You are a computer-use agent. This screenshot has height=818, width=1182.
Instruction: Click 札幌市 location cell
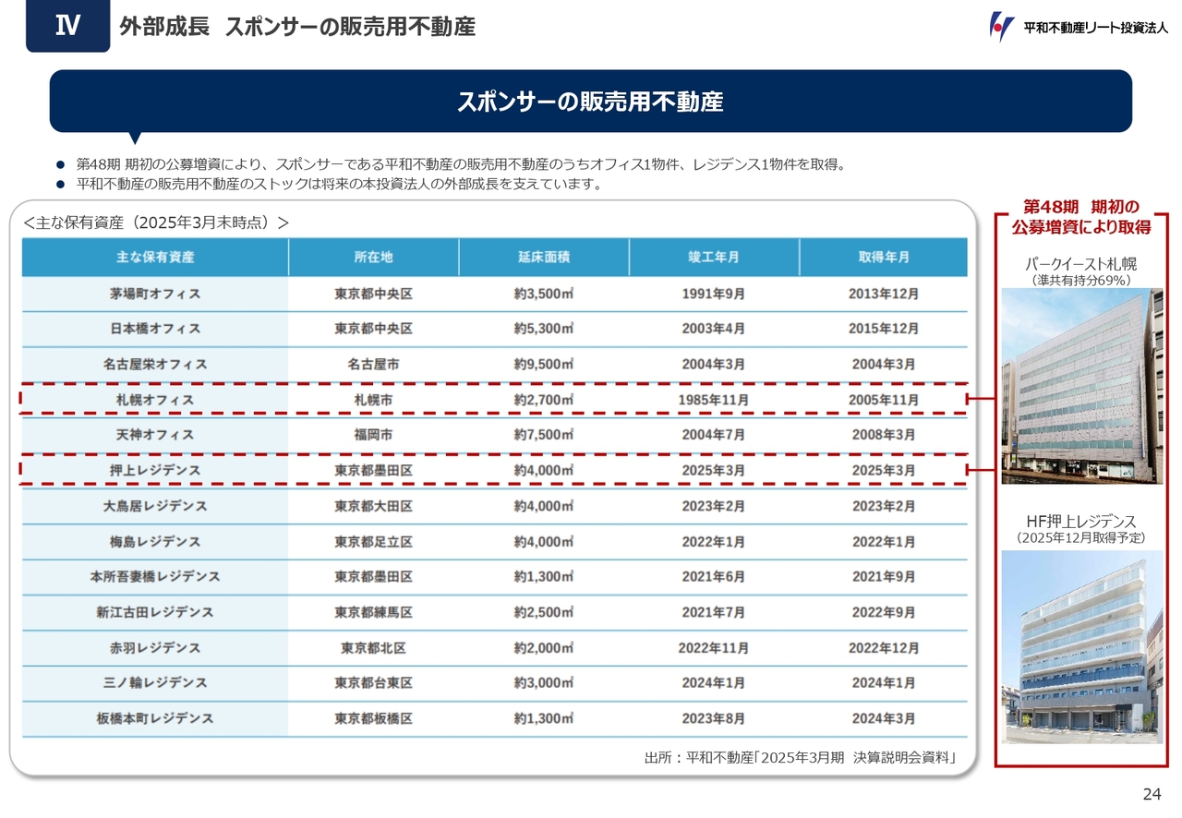[373, 400]
